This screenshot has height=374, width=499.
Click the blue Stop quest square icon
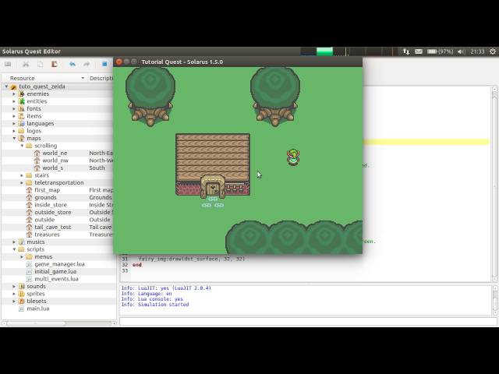pyautogui.click(x=104, y=64)
